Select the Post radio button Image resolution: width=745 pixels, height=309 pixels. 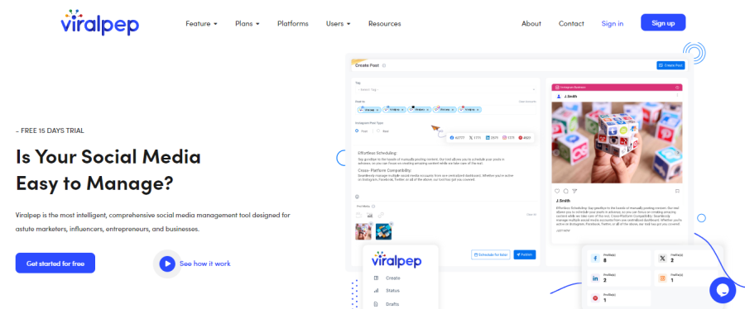358,131
